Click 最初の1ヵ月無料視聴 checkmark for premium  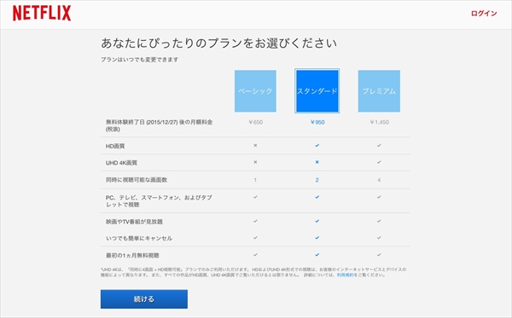coord(379,255)
